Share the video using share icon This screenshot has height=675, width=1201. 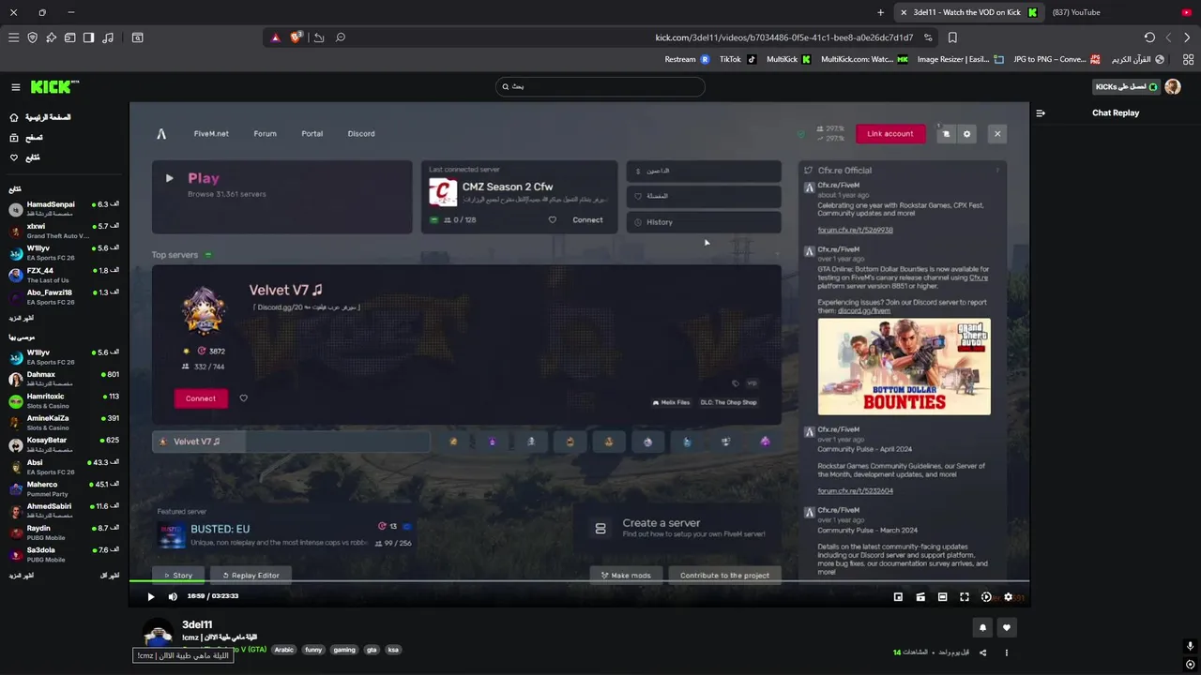983,652
